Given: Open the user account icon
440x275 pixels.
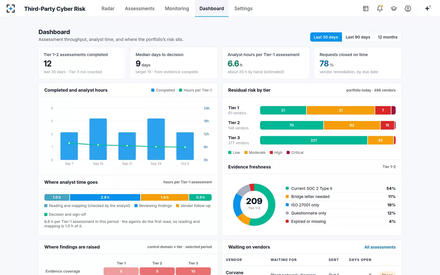Looking at the screenshot, I should click(408, 9).
